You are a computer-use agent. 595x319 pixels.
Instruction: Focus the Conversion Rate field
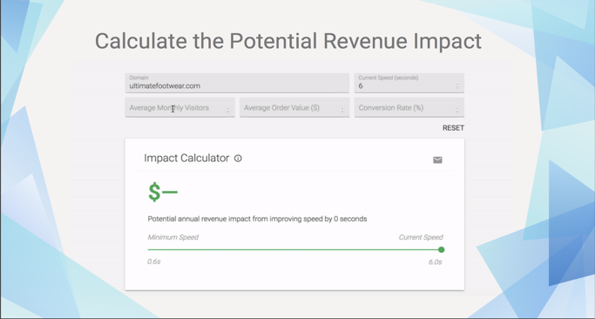409,107
